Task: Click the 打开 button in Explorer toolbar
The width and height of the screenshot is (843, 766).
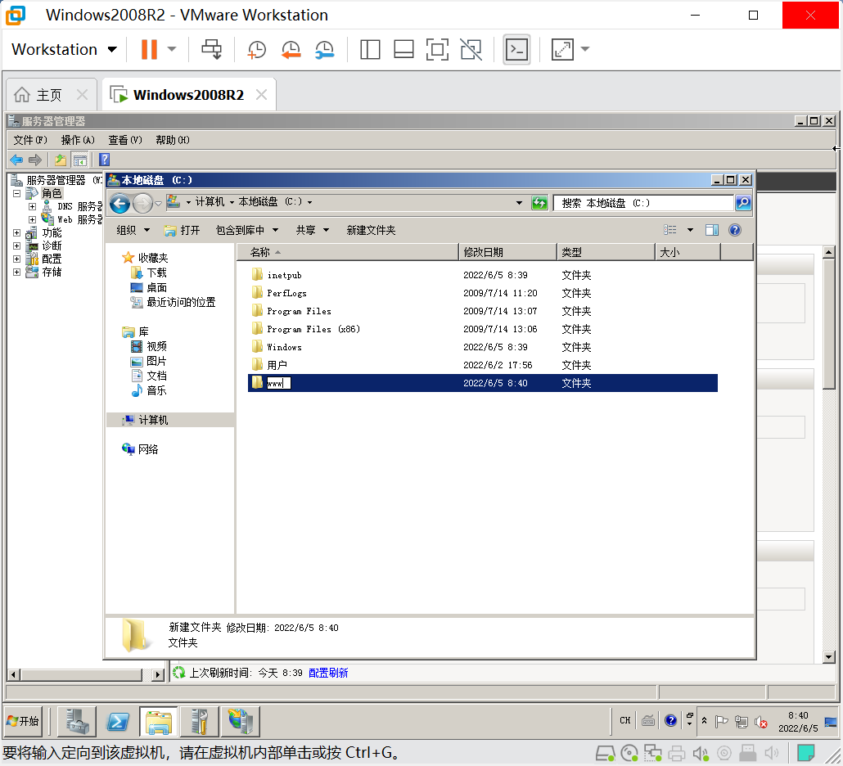Action: pos(182,230)
